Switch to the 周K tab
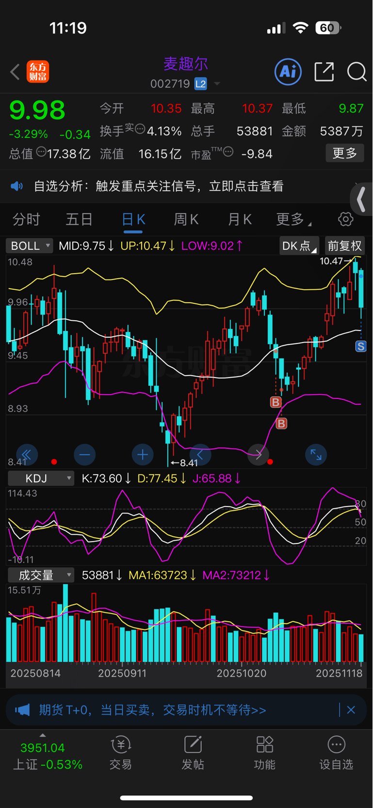This screenshot has width=373, height=808. point(186,219)
